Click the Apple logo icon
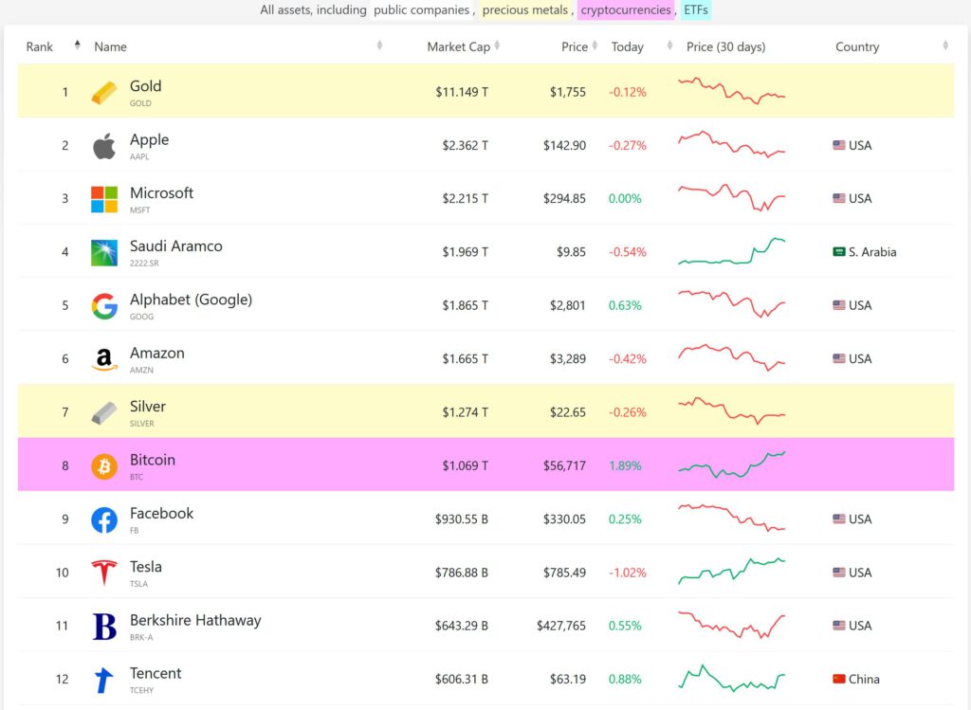The image size is (971, 710). 104,146
